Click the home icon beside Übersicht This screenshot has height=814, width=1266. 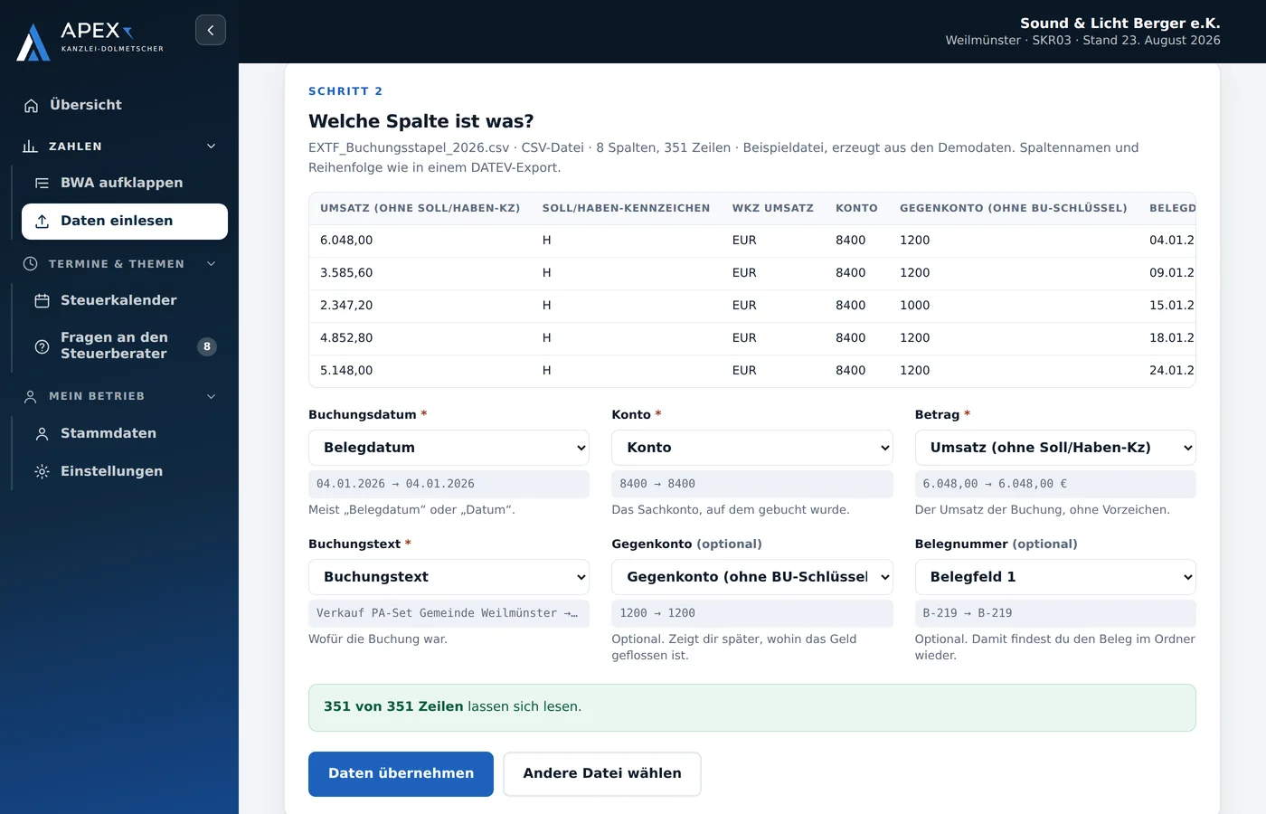[32, 106]
